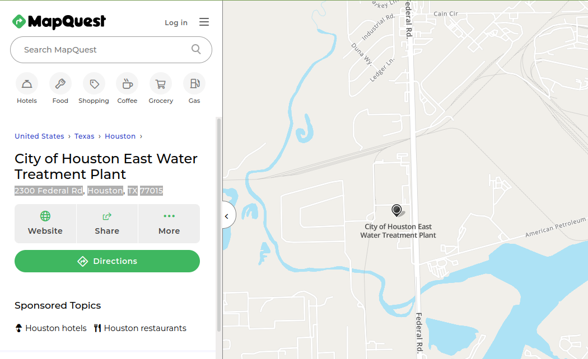Image resolution: width=588 pixels, height=359 pixels.
Task: Go to Texas breadcrumb
Action: pyautogui.click(x=85, y=136)
